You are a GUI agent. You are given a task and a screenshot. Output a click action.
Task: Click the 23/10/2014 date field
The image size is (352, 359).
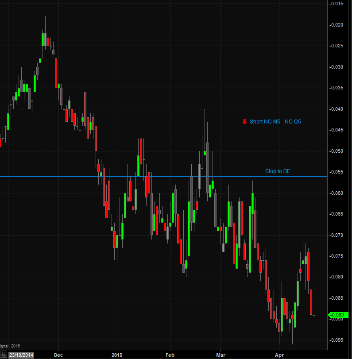click(x=21, y=355)
